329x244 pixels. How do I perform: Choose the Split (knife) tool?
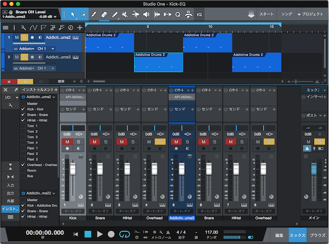pos(93,14)
